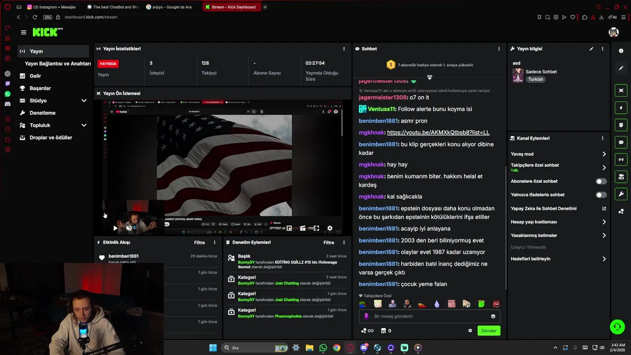The height and width of the screenshot is (355, 631).
Task: Open Kanal Eylemleri options menu
Action: click(602, 139)
